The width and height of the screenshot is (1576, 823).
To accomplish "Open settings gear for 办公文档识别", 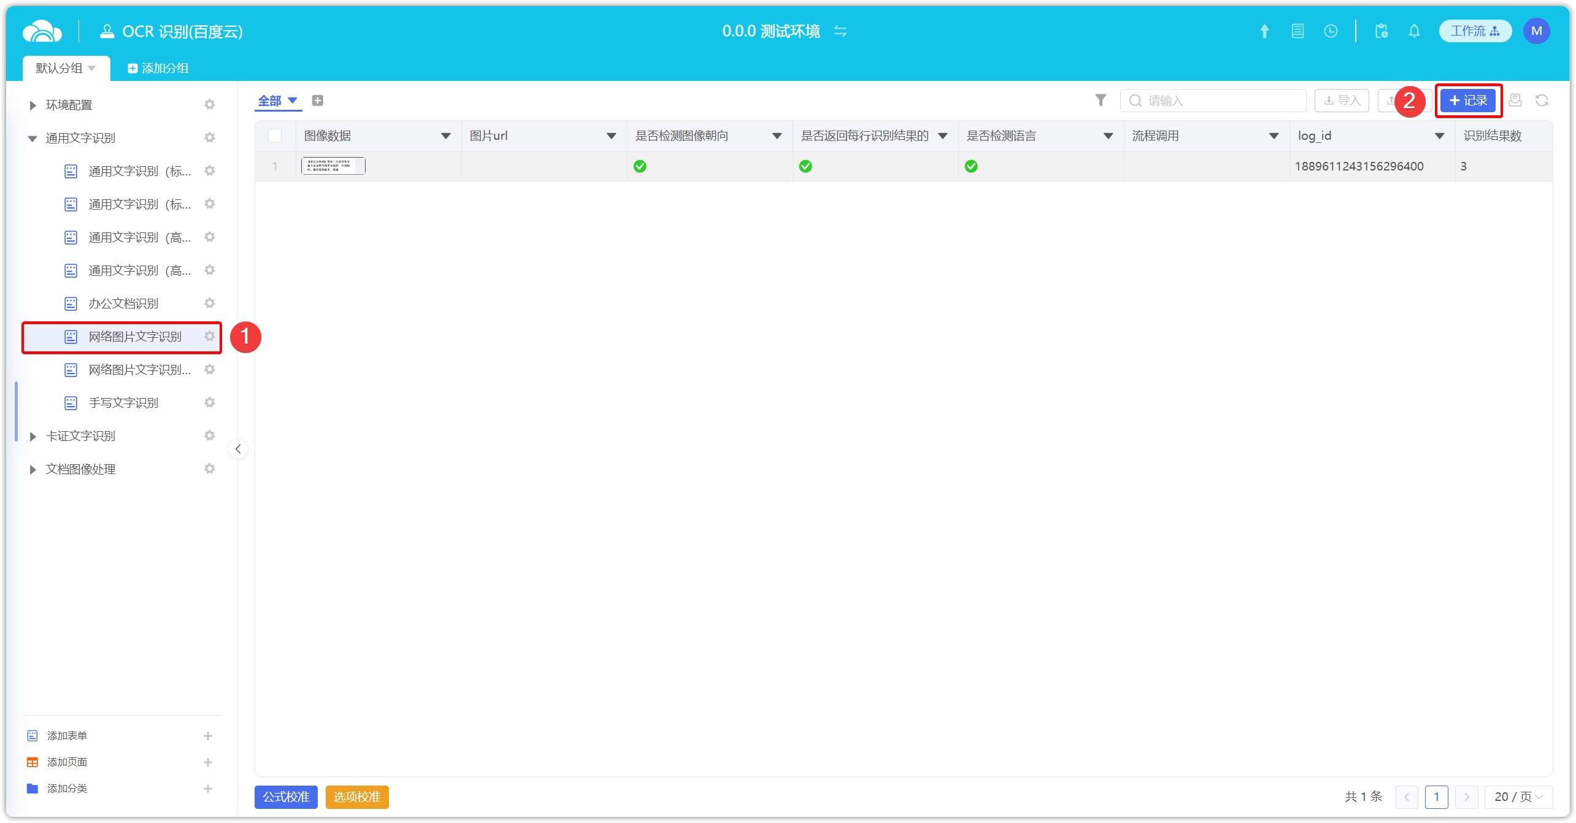I will tap(210, 303).
